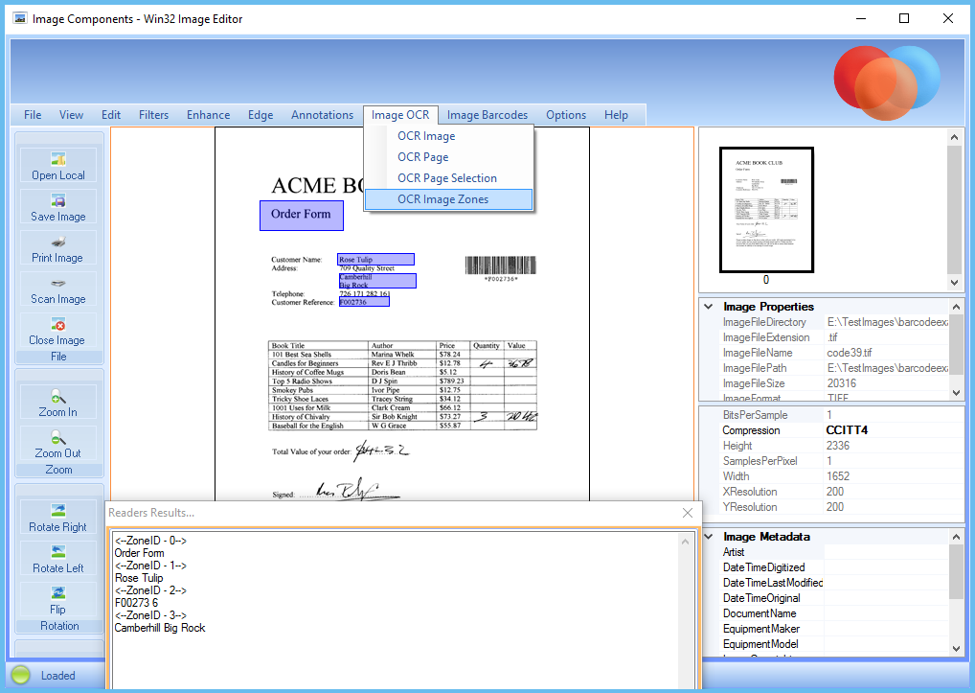Open the Annotations menu
The width and height of the screenshot is (975, 693).
click(322, 115)
